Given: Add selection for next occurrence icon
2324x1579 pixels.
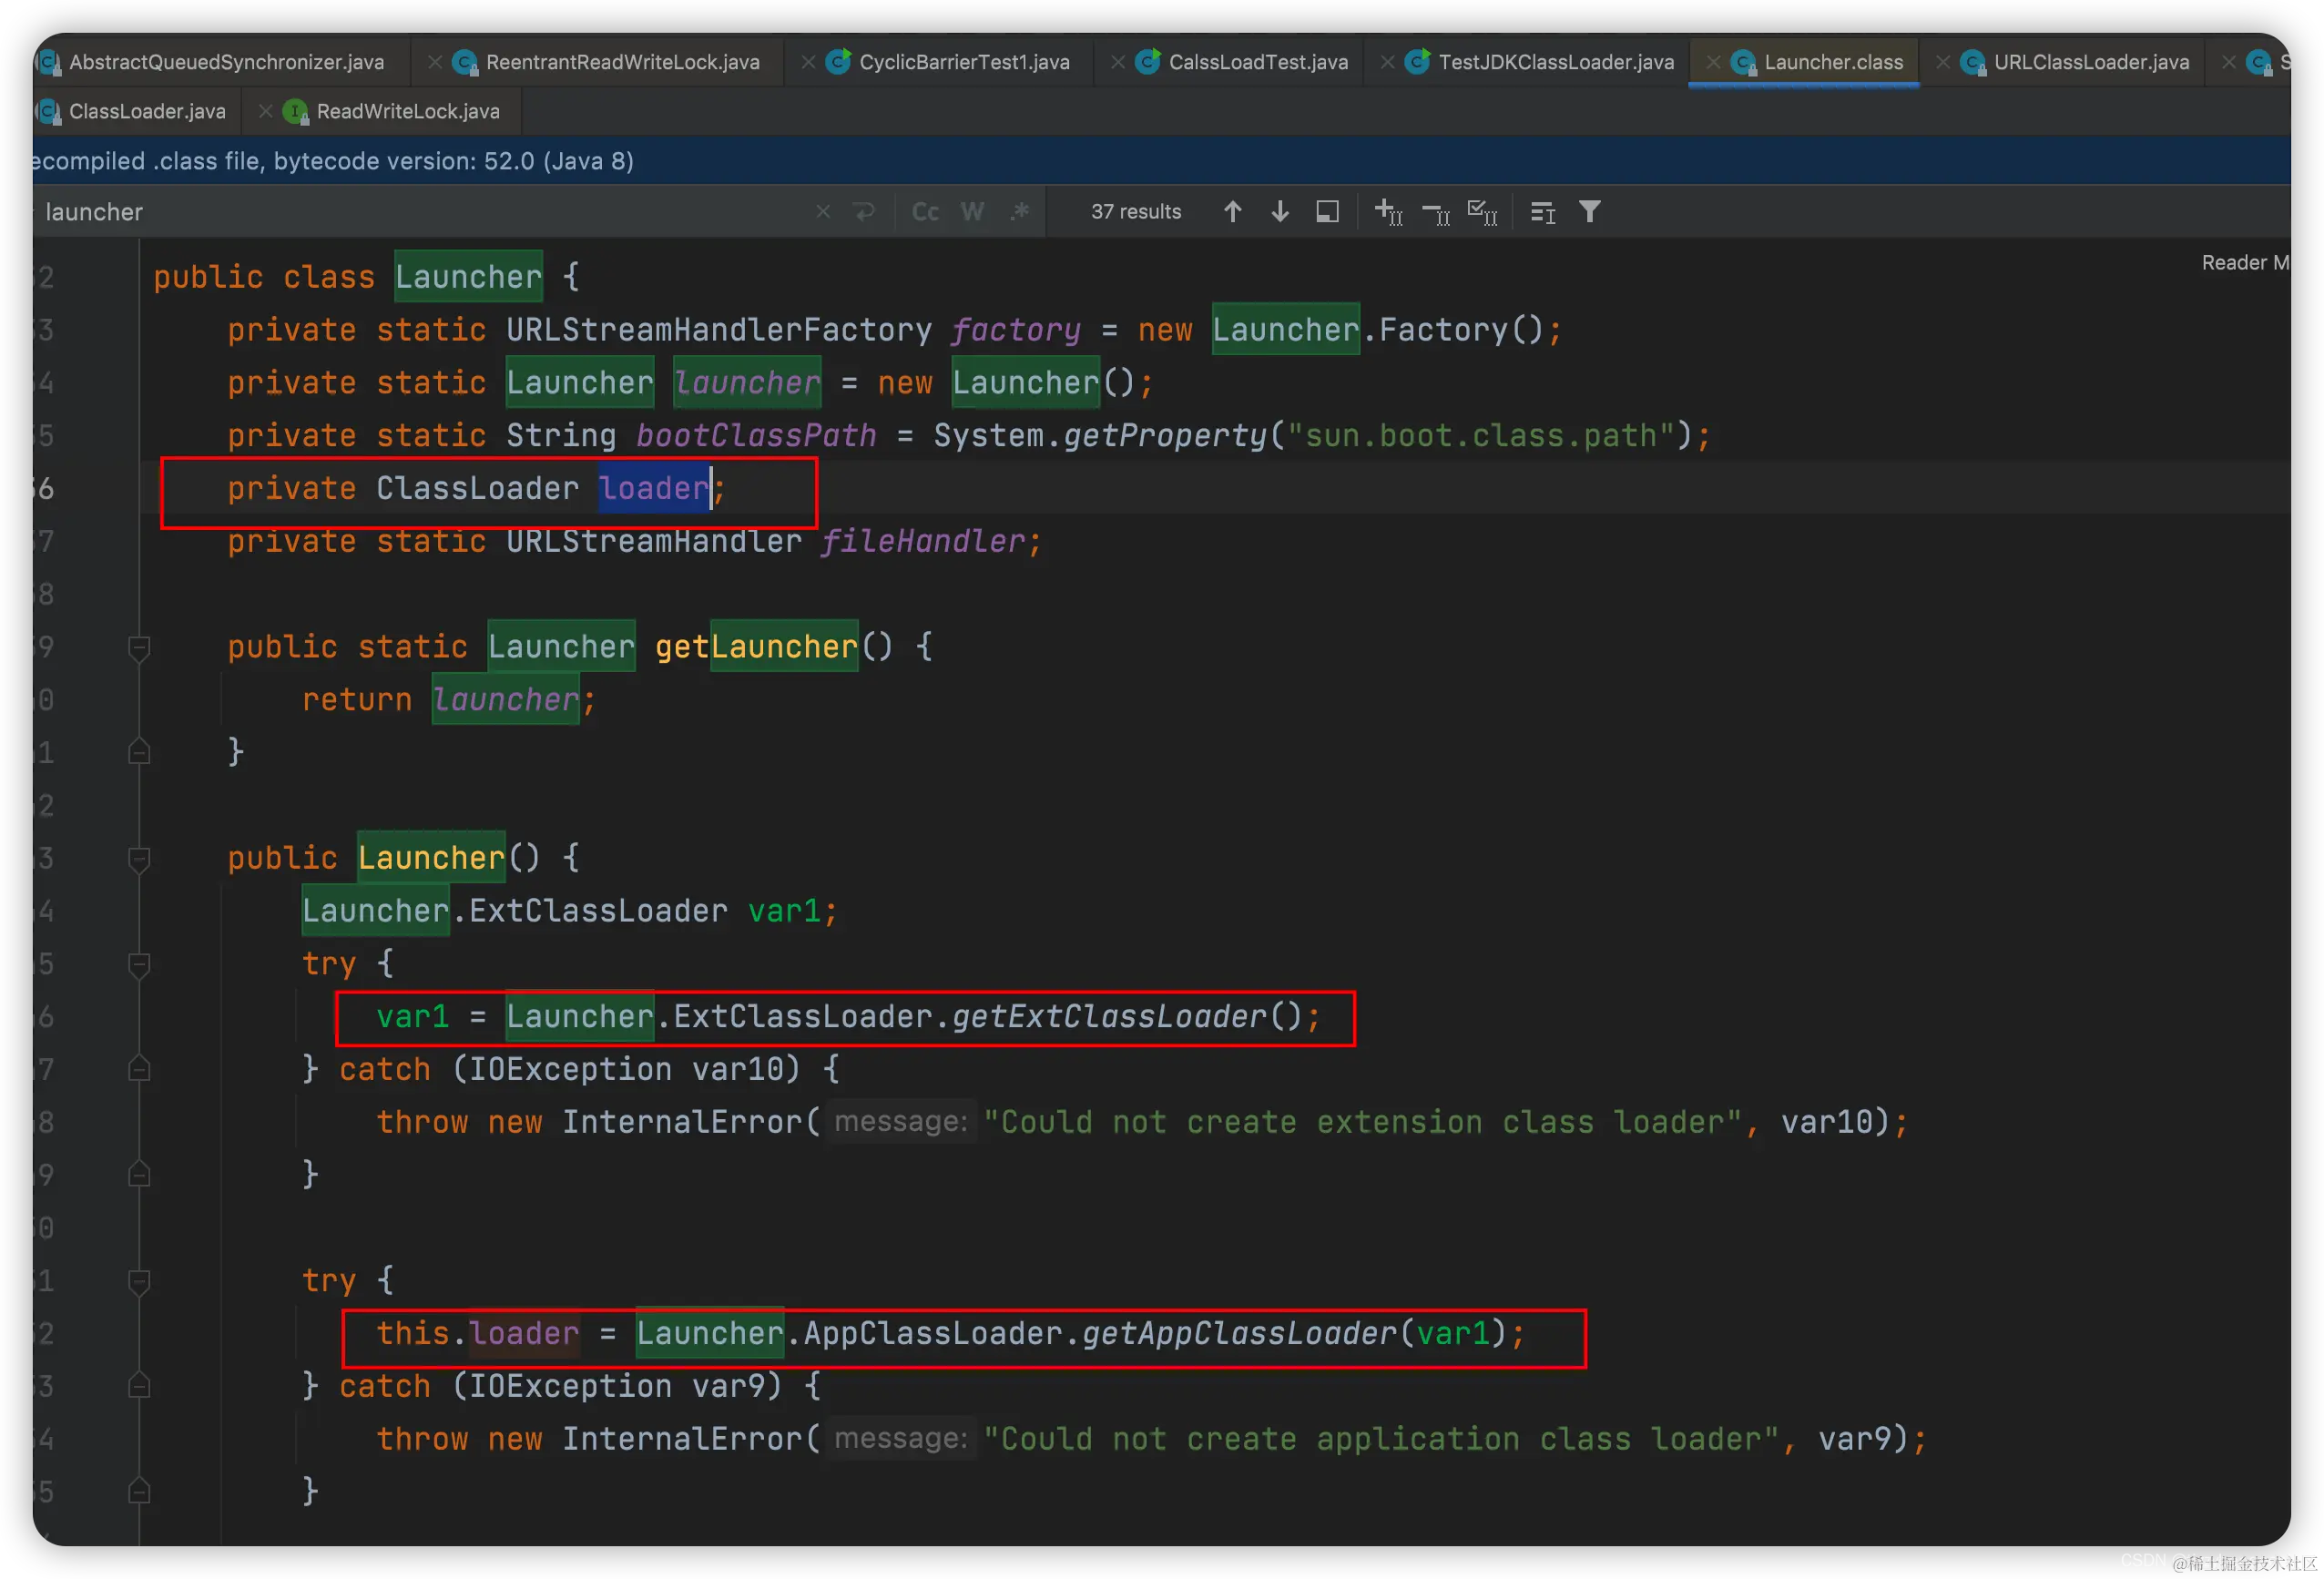Looking at the screenshot, I should point(1388,212).
